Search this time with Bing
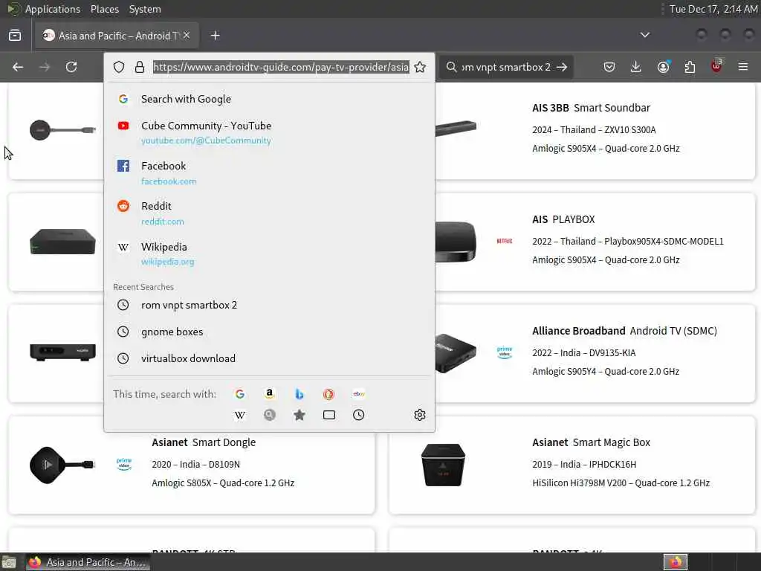This screenshot has height=571, width=761. pyautogui.click(x=299, y=394)
